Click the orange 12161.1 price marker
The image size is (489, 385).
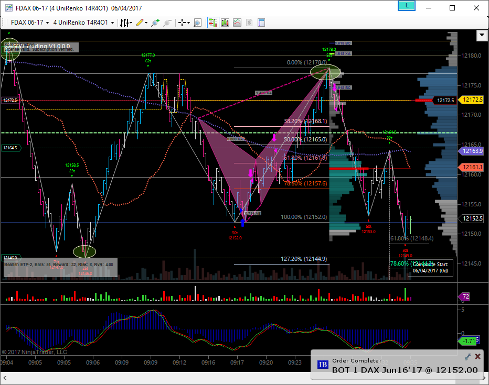point(472,167)
